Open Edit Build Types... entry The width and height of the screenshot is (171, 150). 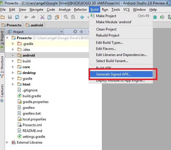point(121,43)
